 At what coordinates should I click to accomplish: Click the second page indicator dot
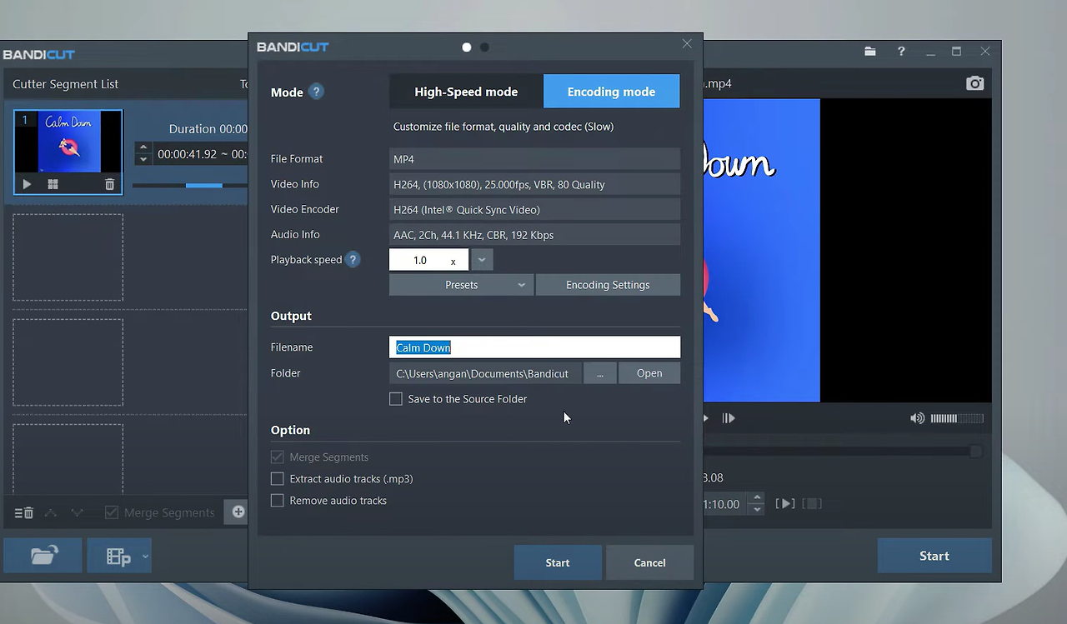[x=484, y=47]
